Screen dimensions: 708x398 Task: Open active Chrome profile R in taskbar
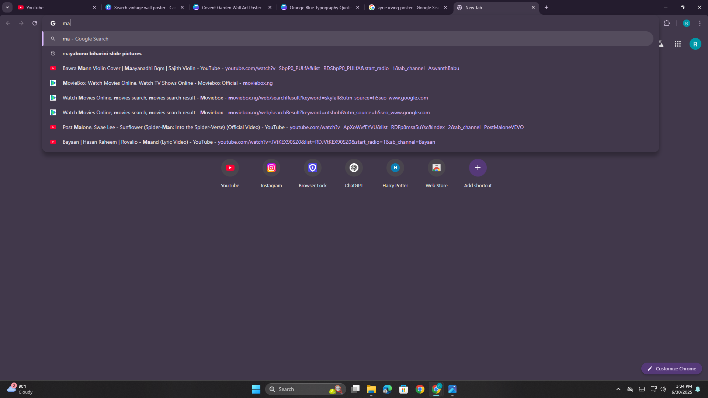tap(436, 389)
